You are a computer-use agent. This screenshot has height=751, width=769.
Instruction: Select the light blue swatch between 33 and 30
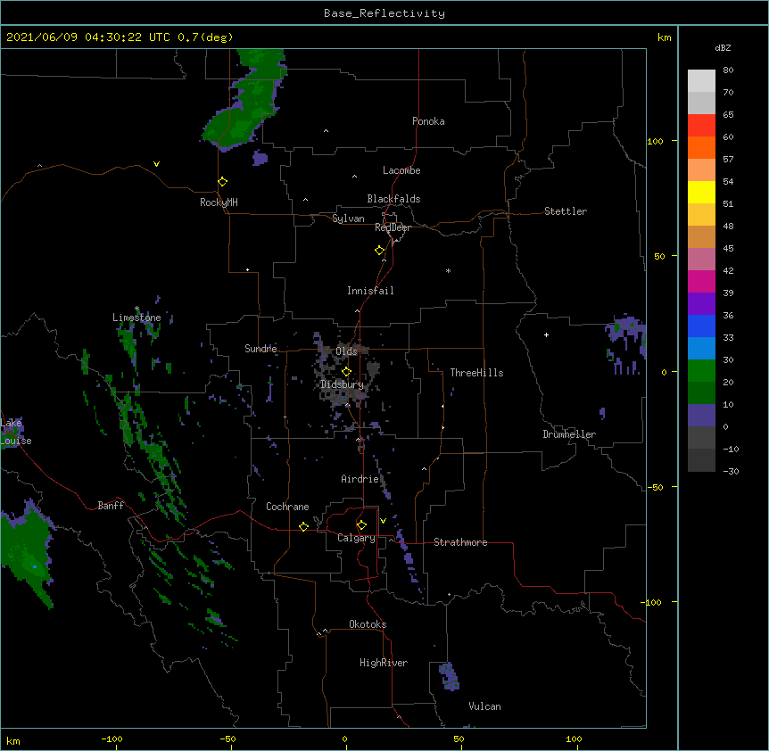pos(701,349)
